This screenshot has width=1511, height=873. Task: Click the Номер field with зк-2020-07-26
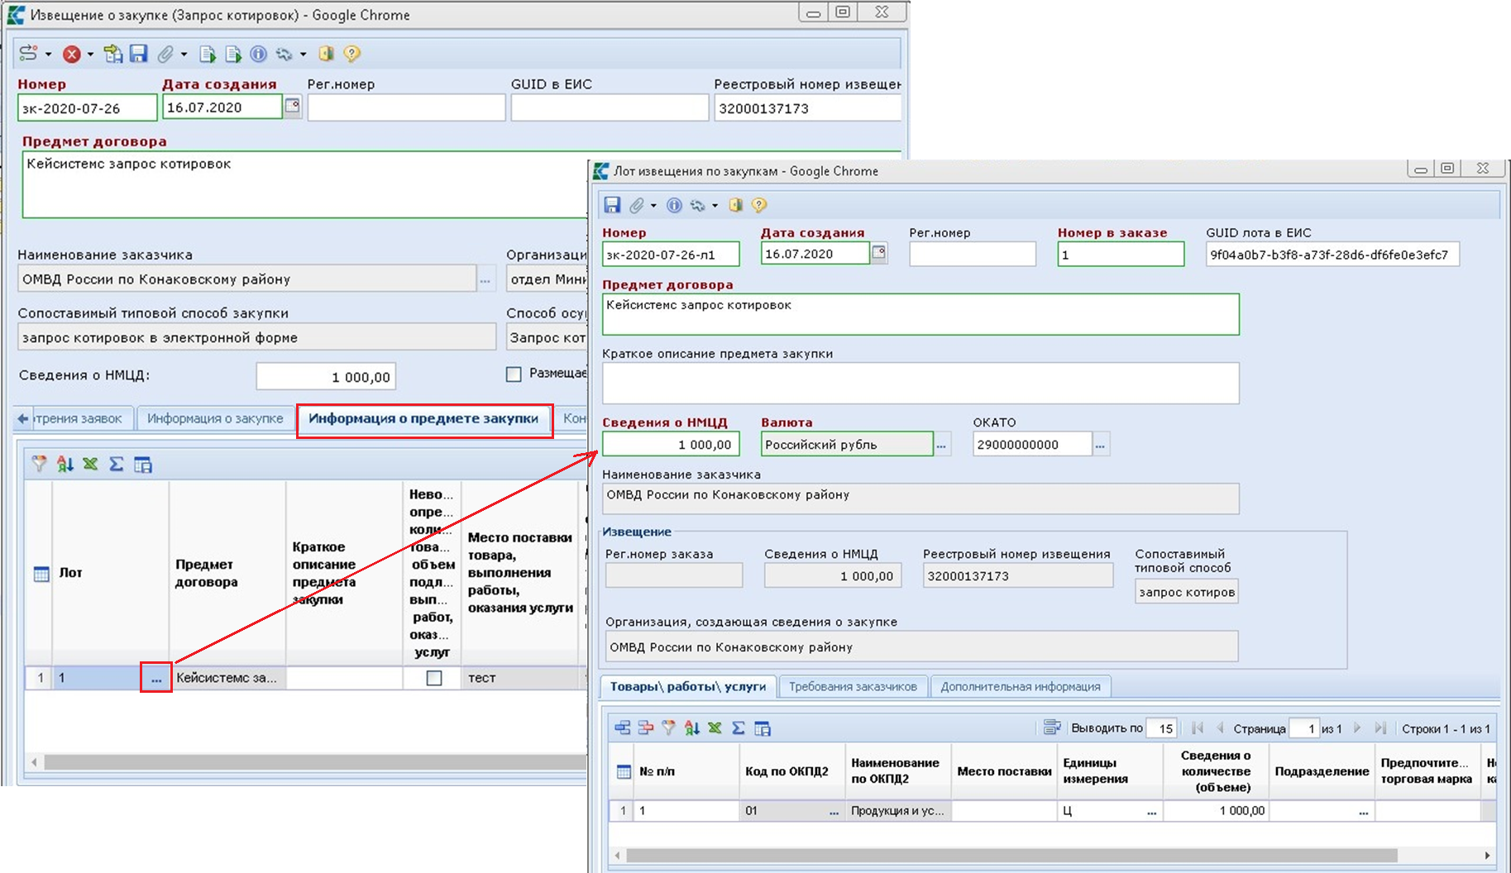87,107
